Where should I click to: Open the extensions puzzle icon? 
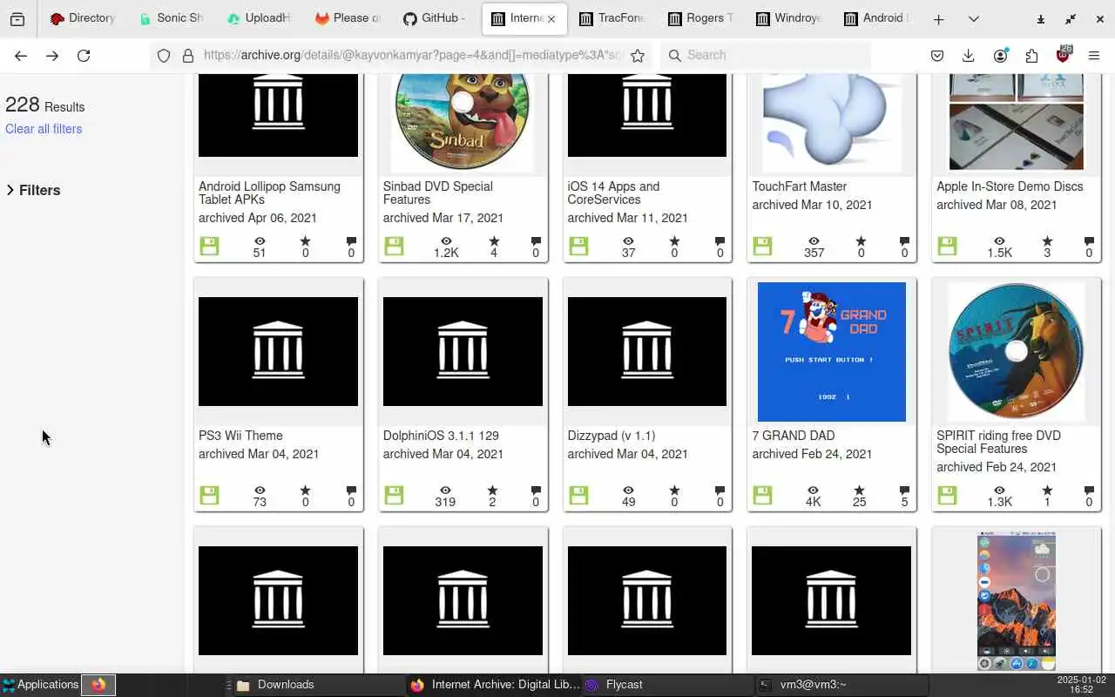tap(1031, 55)
